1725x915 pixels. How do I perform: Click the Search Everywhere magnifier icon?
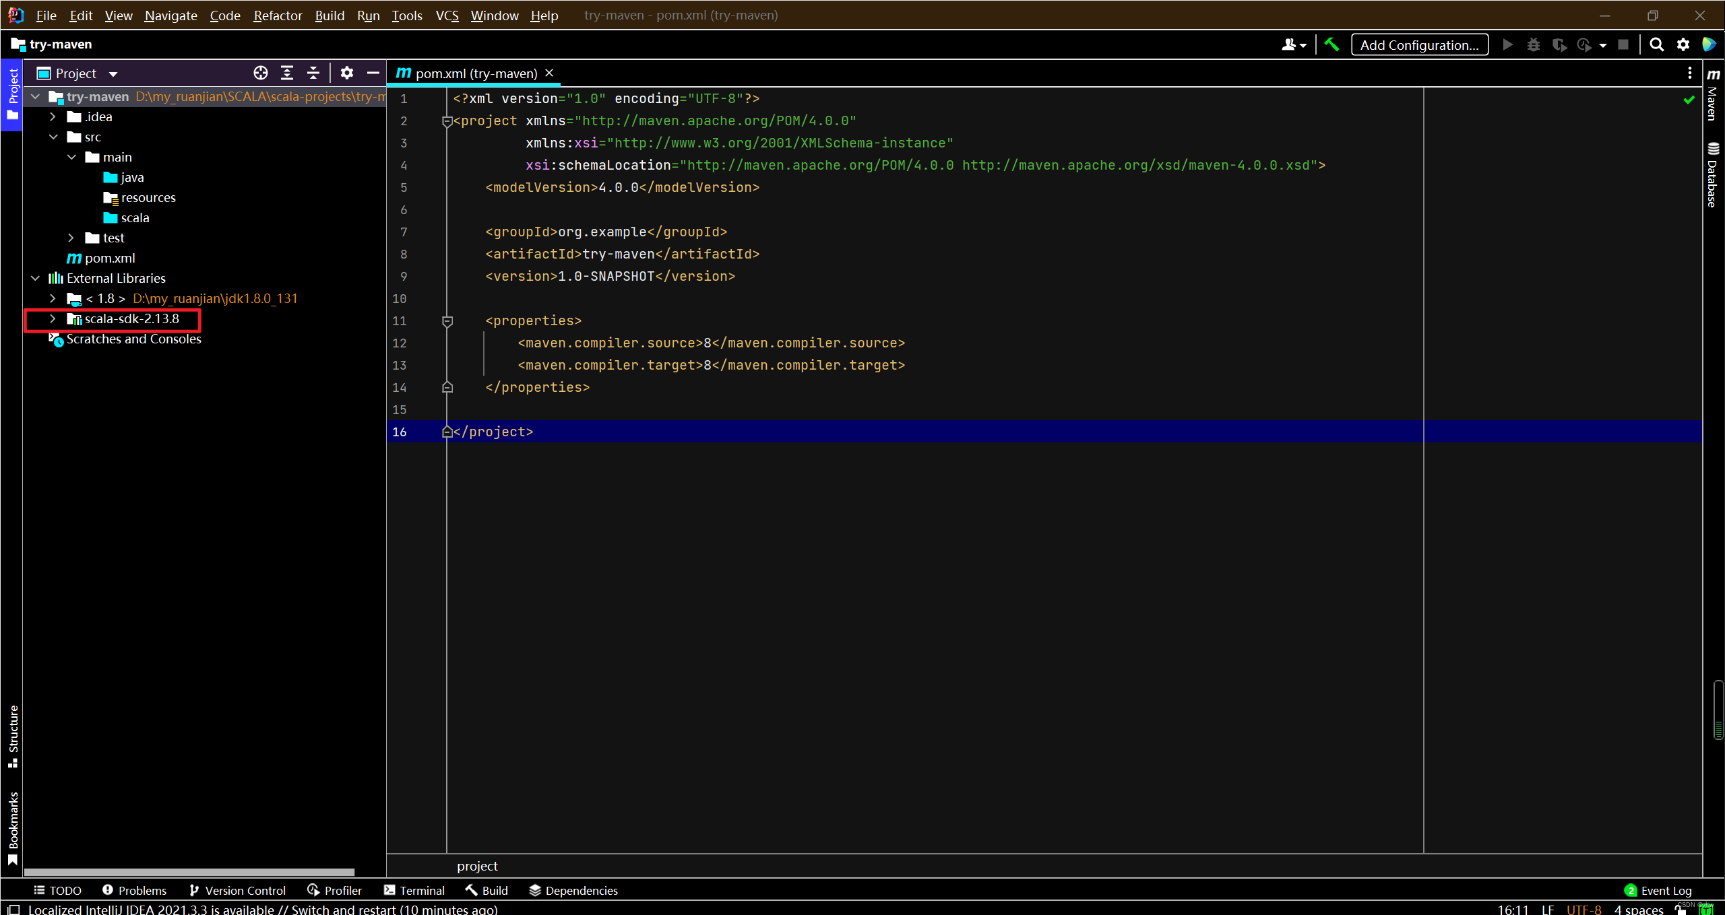[x=1656, y=44]
